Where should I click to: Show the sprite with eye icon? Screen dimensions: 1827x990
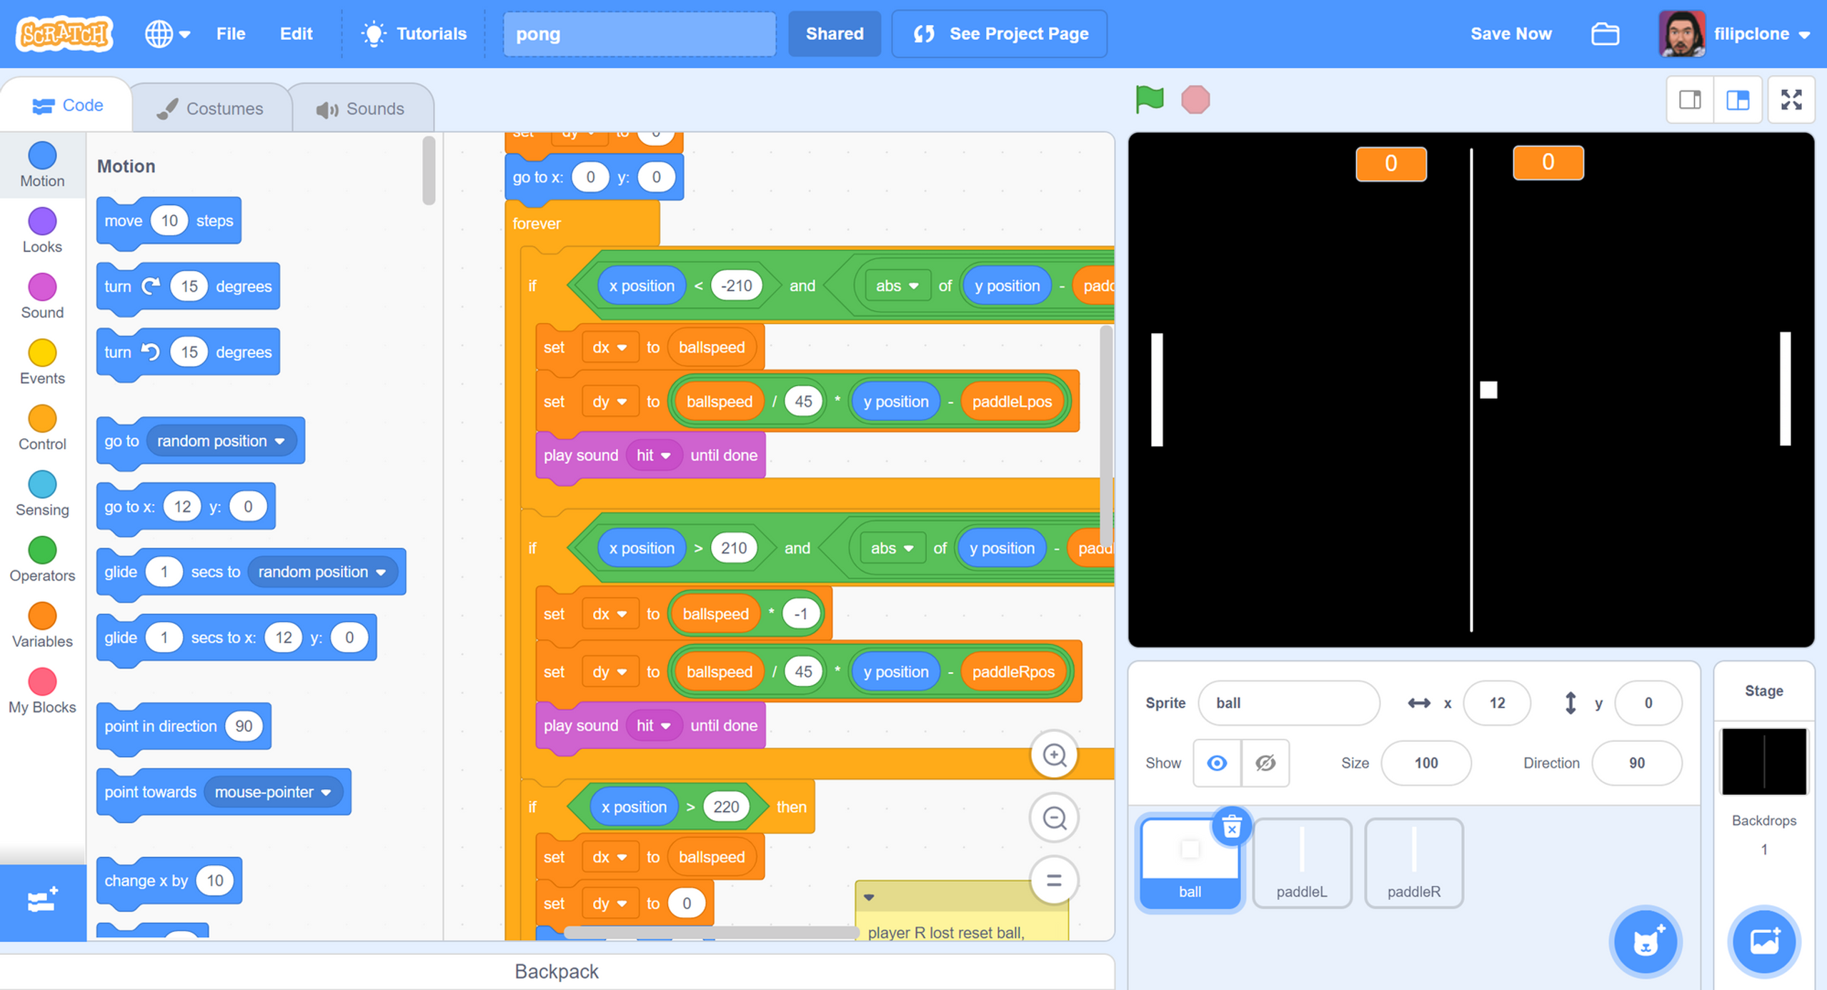[1217, 763]
